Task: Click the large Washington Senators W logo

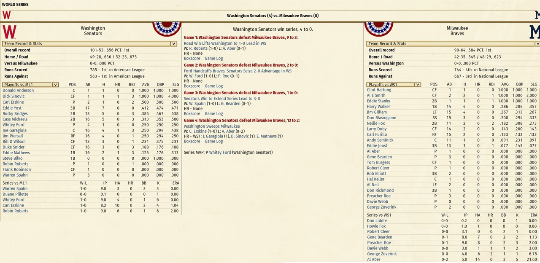Action: point(9,32)
